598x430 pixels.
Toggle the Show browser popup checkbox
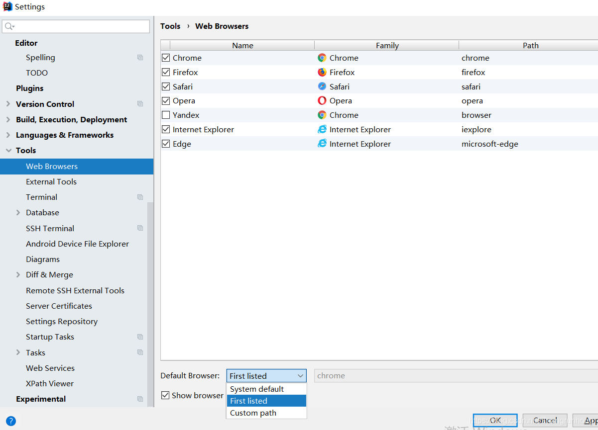click(x=165, y=395)
